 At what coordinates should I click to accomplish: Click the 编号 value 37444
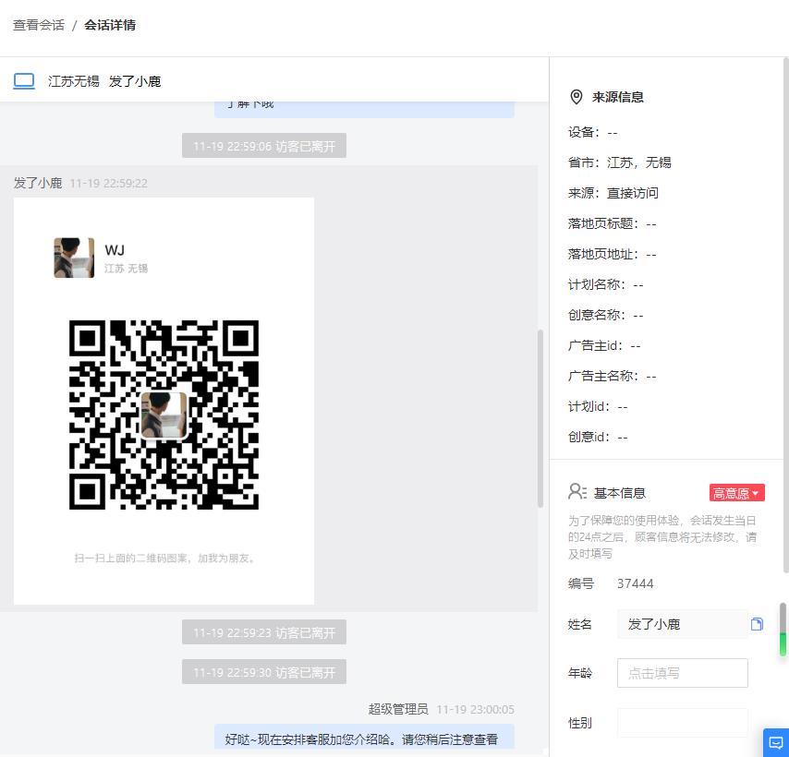(635, 583)
